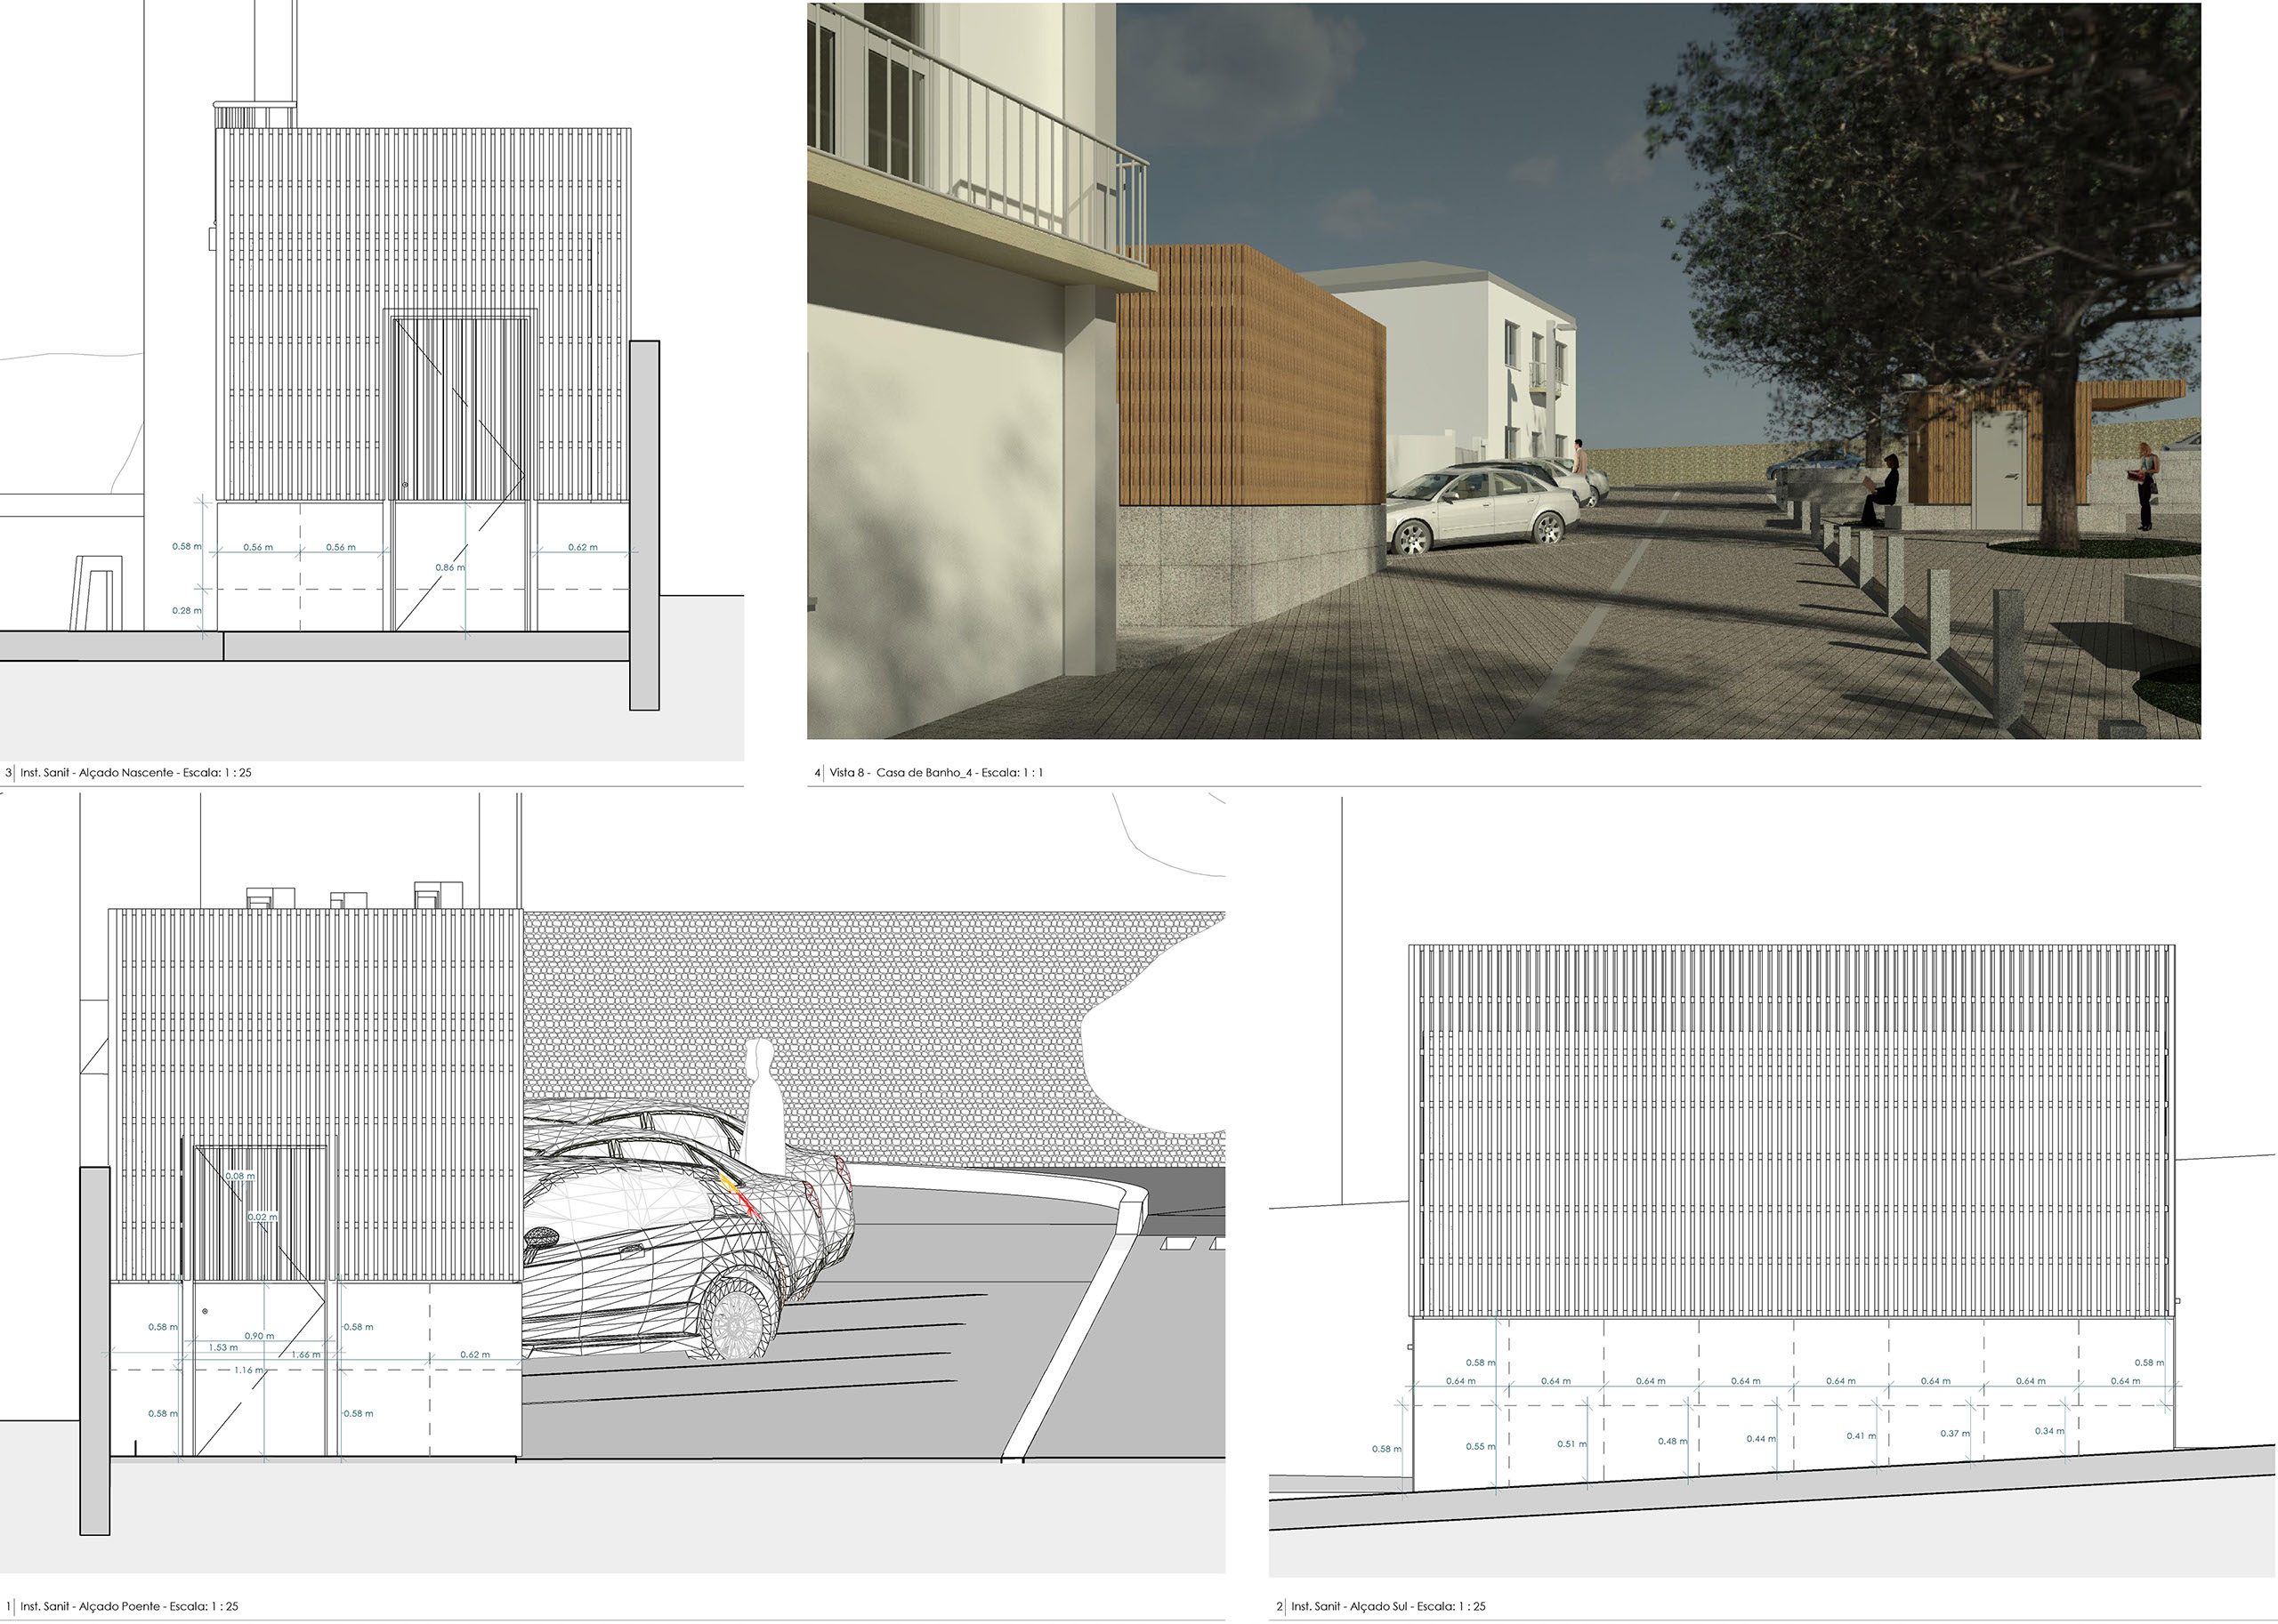Select the 0.34 m dimension in south elevation

(x=2049, y=1430)
